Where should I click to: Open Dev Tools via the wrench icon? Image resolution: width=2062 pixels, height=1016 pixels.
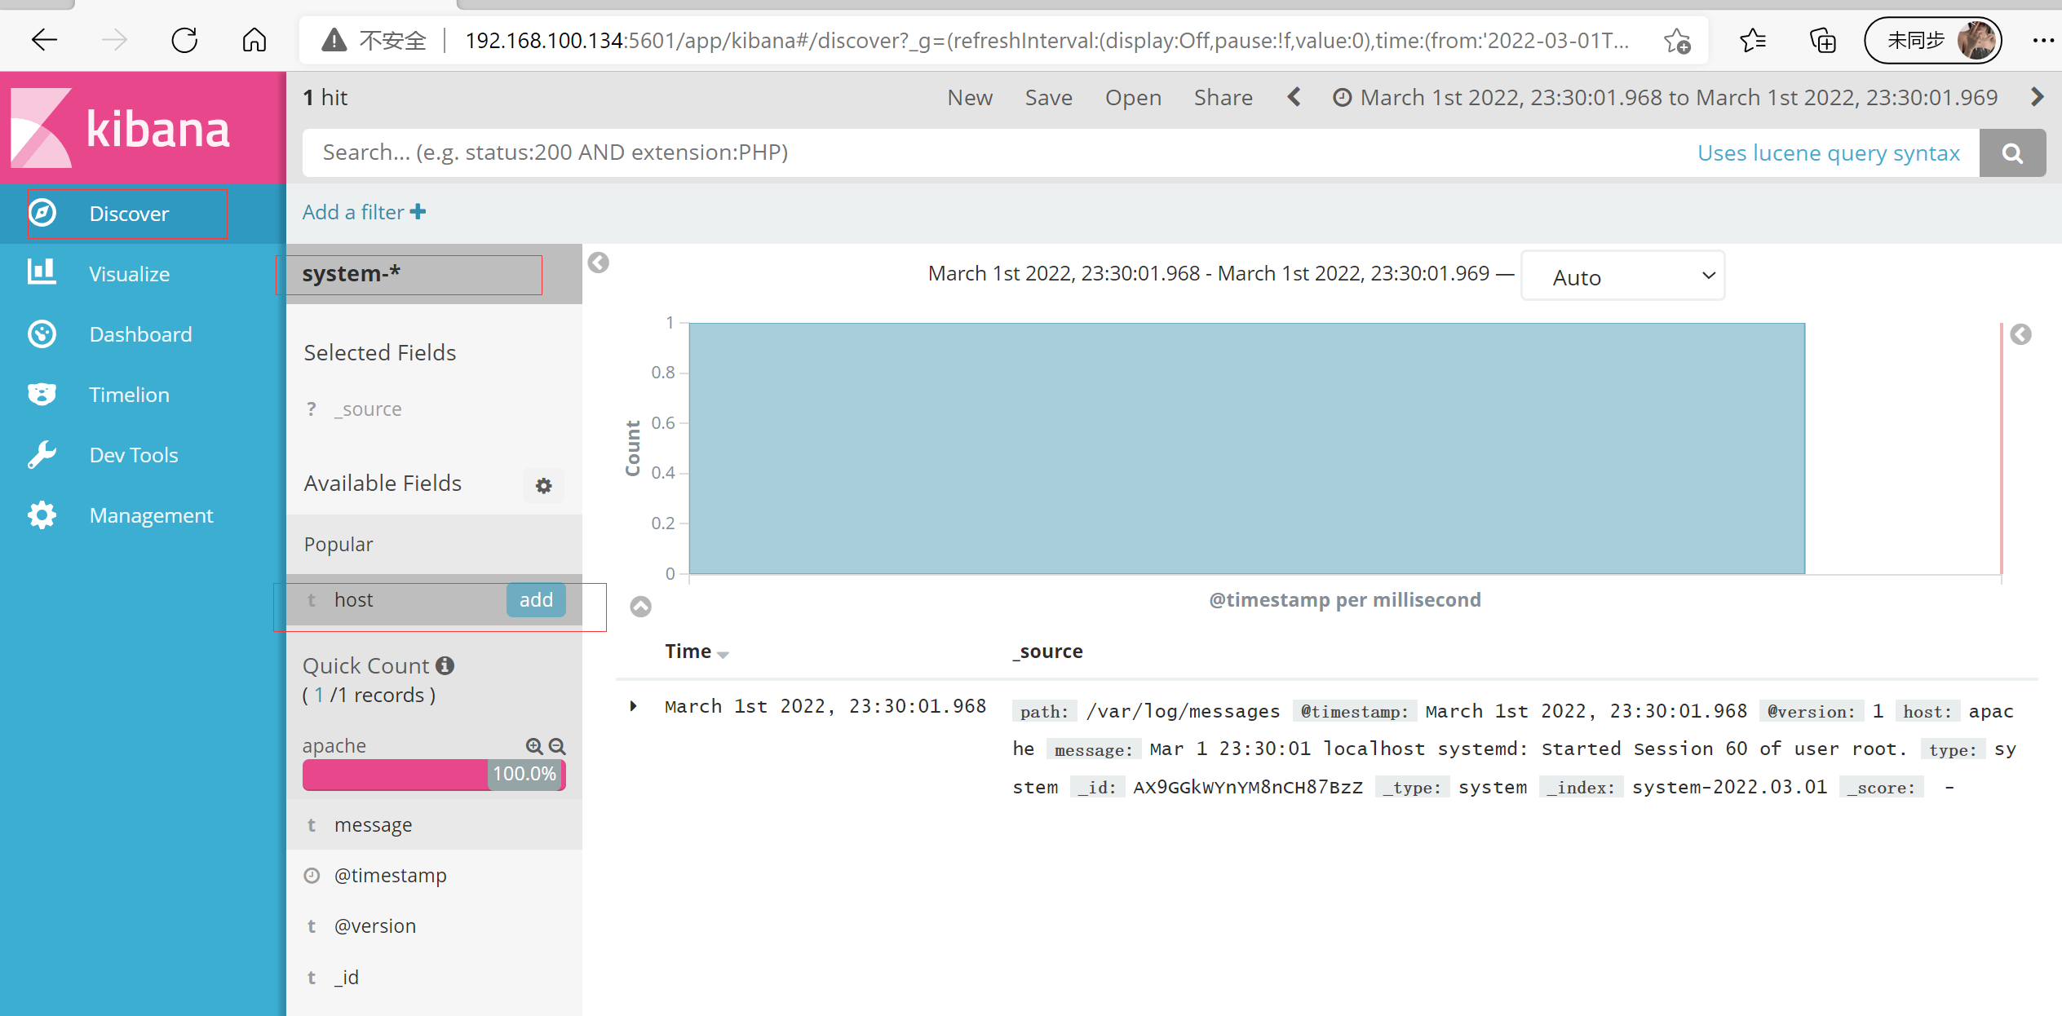pyautogui.click(x=42, y=454)
